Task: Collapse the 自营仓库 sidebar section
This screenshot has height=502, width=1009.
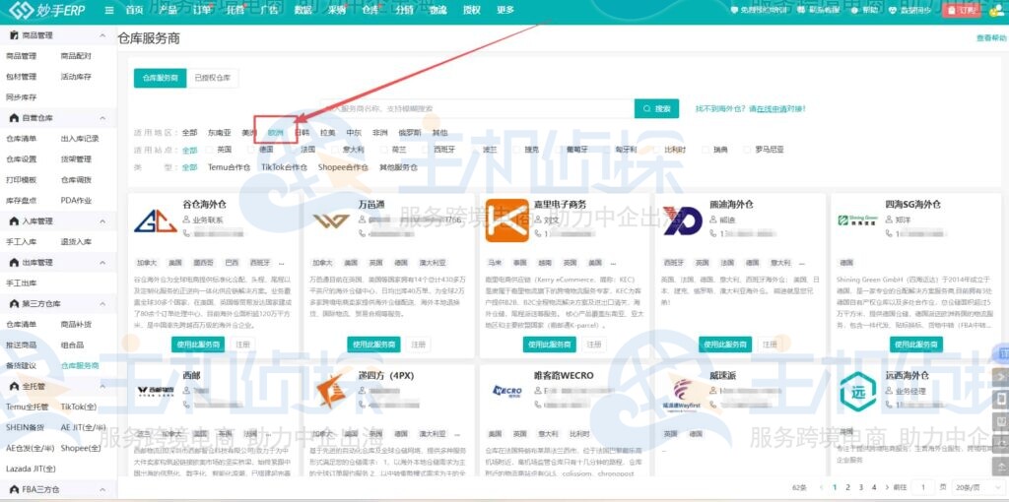Action: click(102, 118)
